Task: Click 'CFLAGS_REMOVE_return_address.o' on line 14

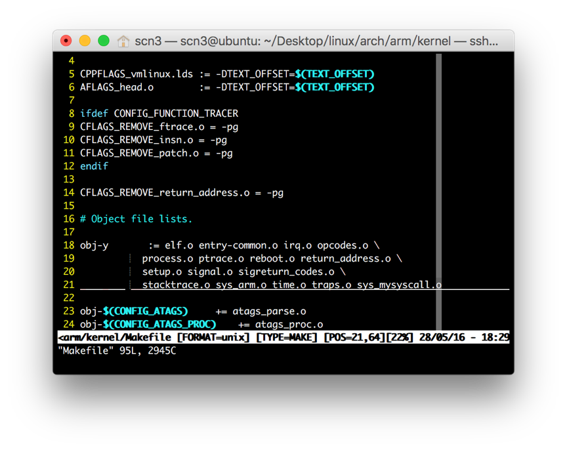Action: click(x=165, y=192)
